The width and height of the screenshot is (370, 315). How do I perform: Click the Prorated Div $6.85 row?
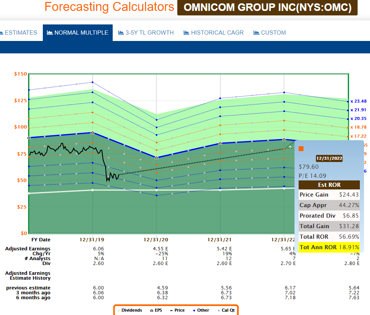click(329, 216)
